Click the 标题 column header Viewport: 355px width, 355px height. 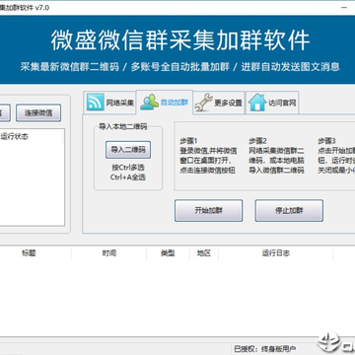pyautogui.click(x=29, y=253)
